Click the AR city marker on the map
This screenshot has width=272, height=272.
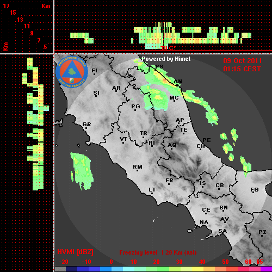[x=116, y=89]
